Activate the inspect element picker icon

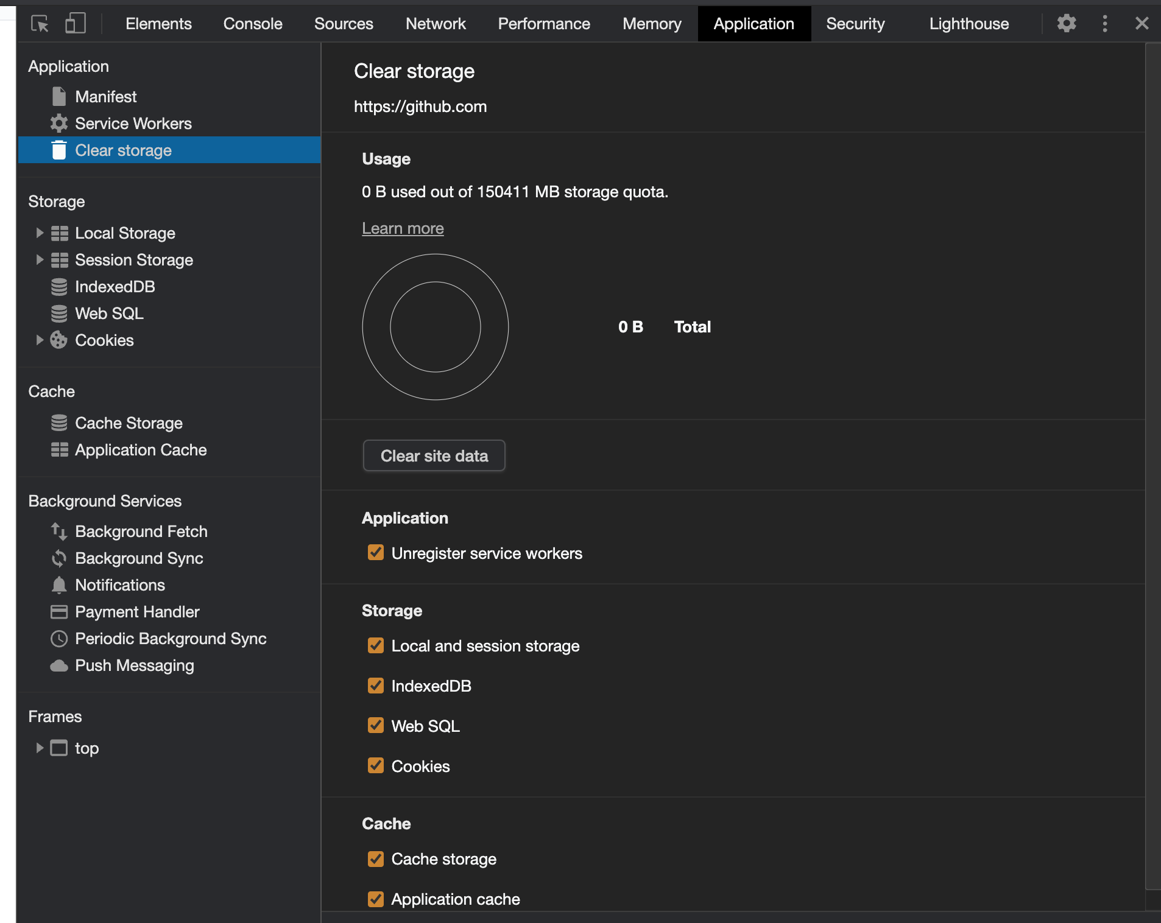[x=40, y=24]
